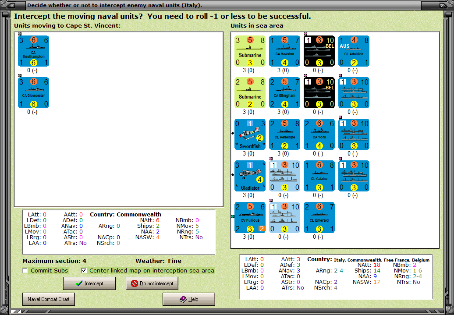Click the top black BEL convoy counter
This screenshot has height=315, width=454.
(x=319, y=51)
